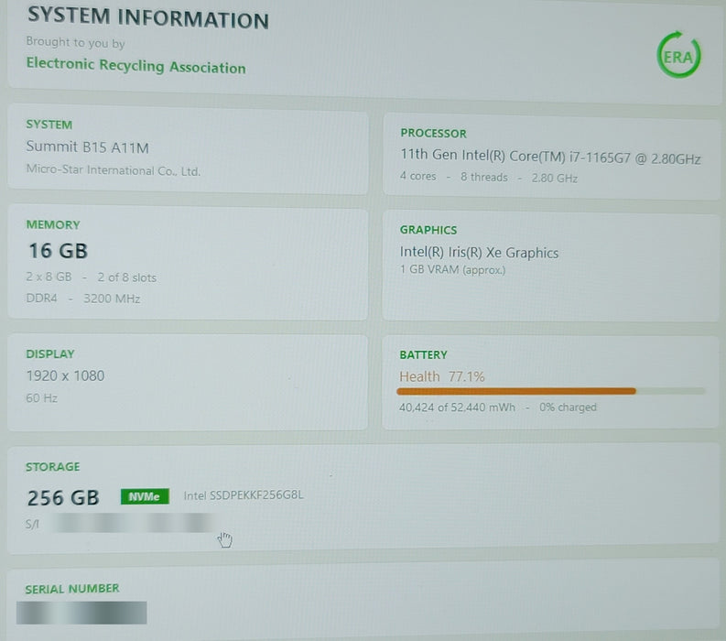Click the 'Intel SSDPEKKF256G8L' drive model text
The image size is (726, 641).
click(244, 495)
